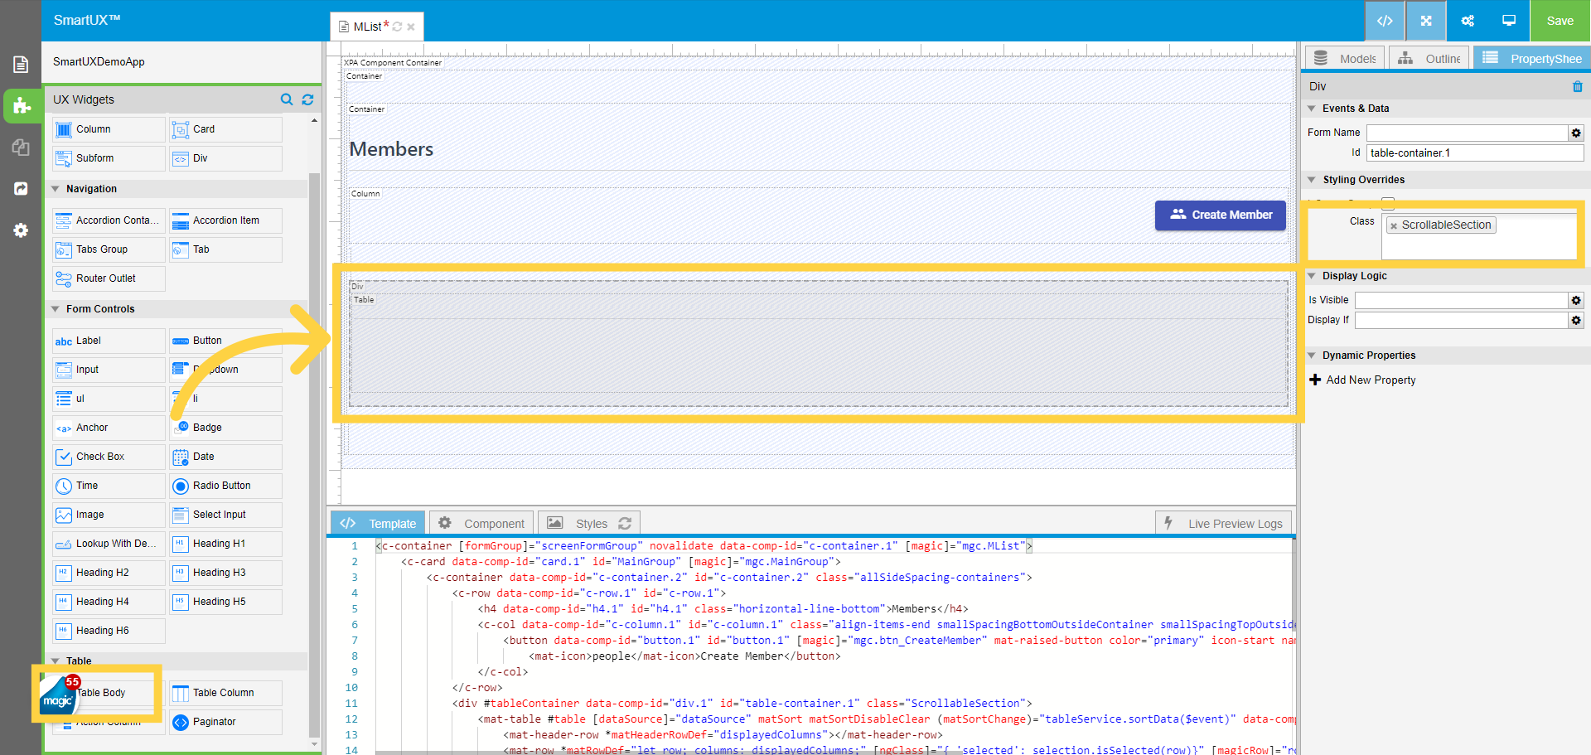This screenshot has height=755, width=1591.
Task: Switch to code view via the </> toolbar icon
Action: 1385,21
